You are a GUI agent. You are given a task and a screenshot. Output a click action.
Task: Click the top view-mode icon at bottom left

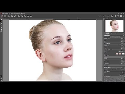coord(1,77)
